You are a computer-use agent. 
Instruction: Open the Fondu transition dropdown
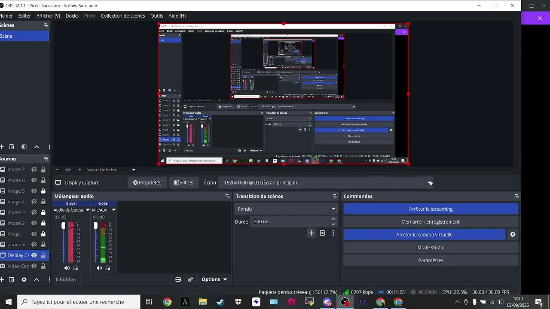tap(286, 209)
